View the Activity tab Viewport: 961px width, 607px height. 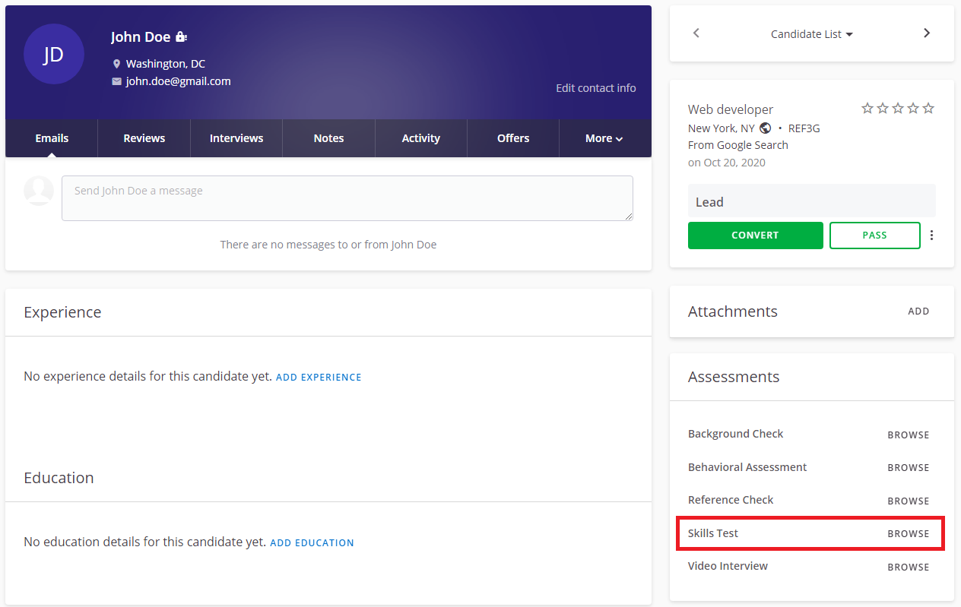click(421, 138)
